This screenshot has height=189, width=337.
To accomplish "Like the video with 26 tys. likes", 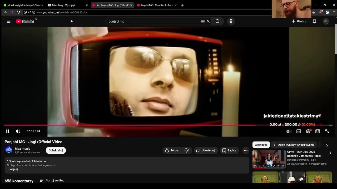I will click(172, 150).
